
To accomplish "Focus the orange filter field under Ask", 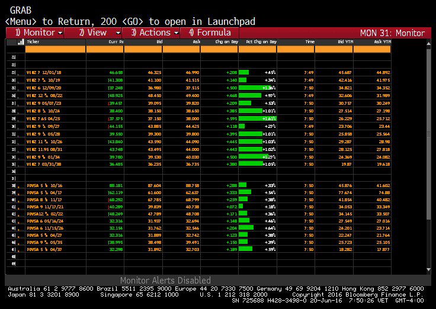I will [181, 49].
